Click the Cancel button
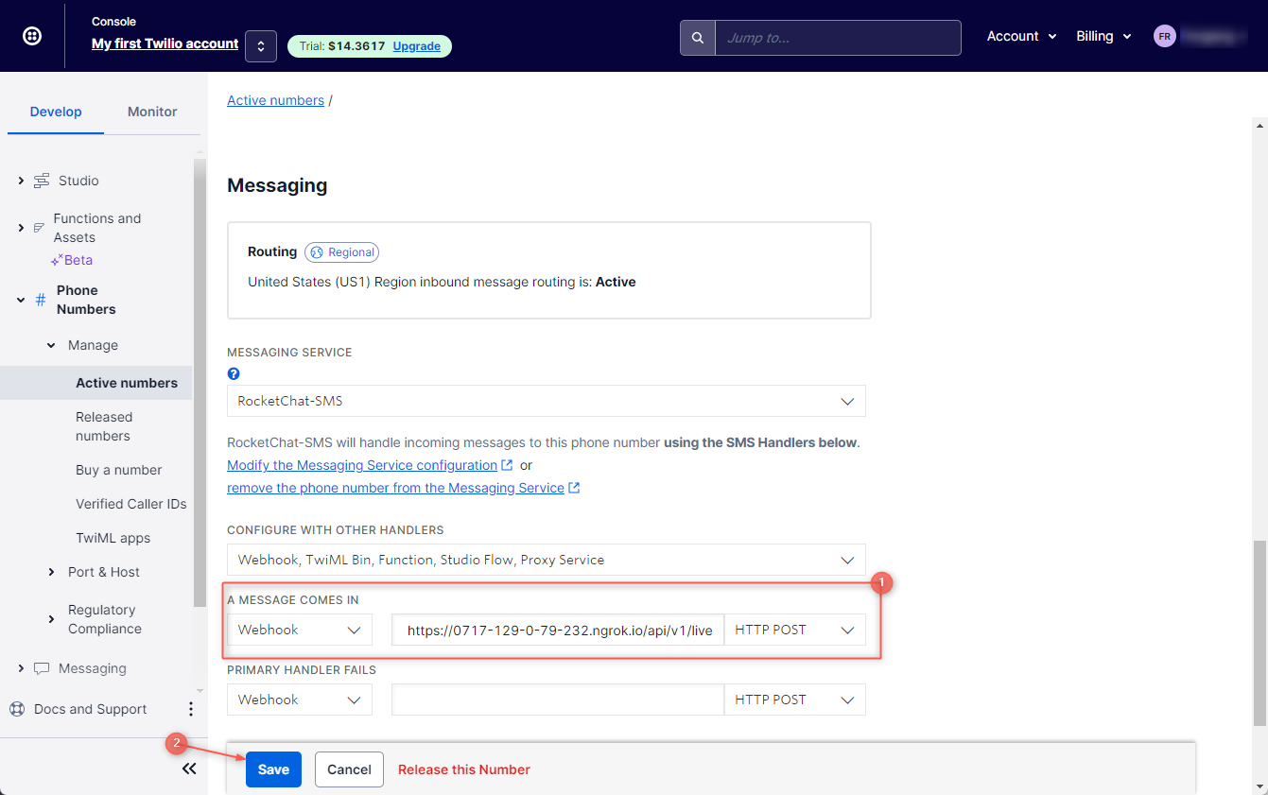The width and height of the screenshot is (1268, 795). 349,769
